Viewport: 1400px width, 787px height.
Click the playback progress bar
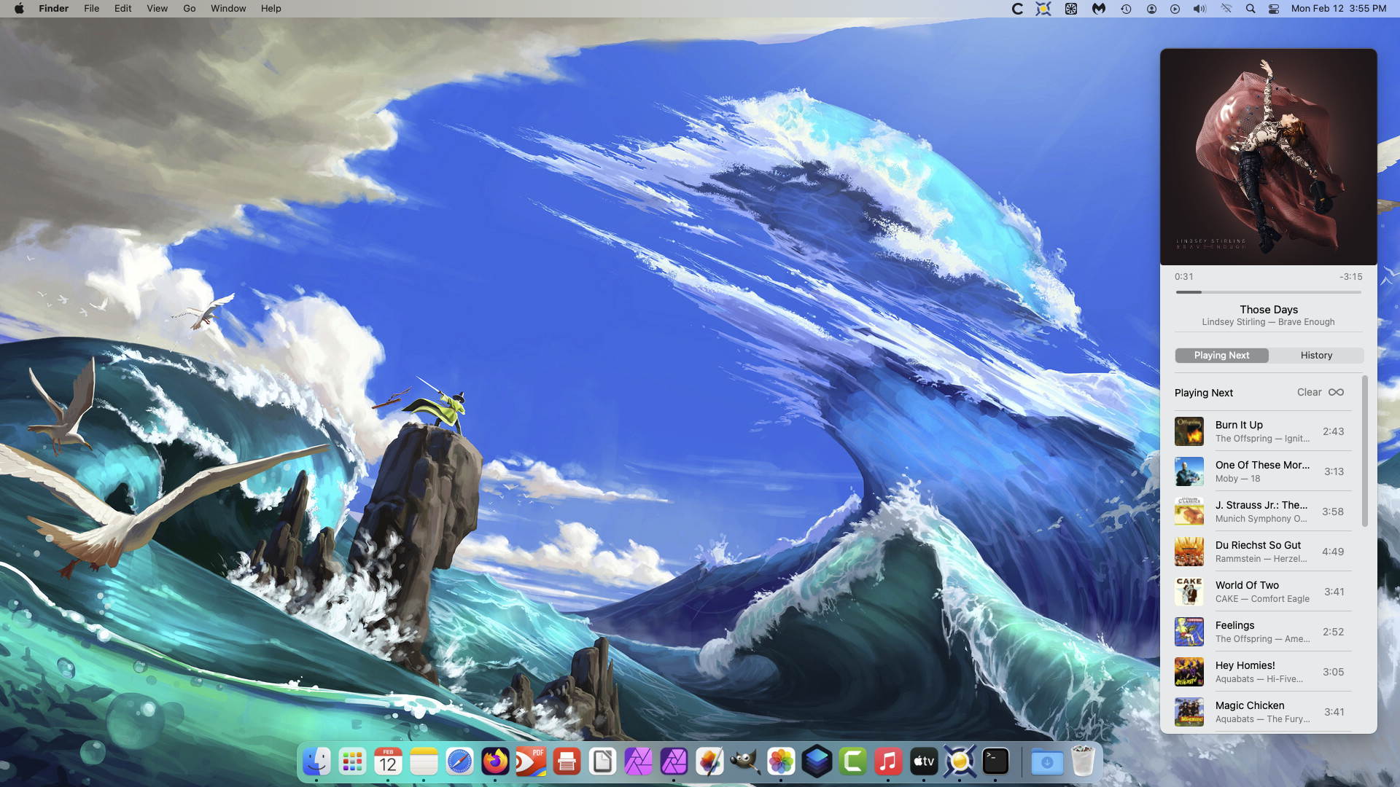1268,292
